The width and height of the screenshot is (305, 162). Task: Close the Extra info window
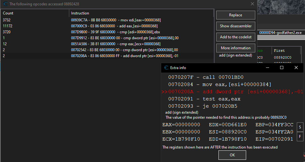pos(296,67)
